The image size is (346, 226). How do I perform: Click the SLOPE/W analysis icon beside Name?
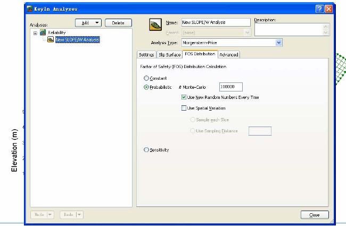pyautogui.click(x=155, y=24)
